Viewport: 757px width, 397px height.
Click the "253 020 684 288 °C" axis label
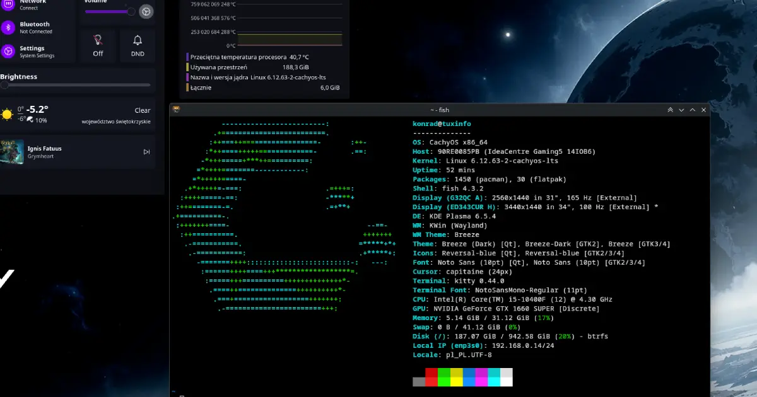coord(213,32)
